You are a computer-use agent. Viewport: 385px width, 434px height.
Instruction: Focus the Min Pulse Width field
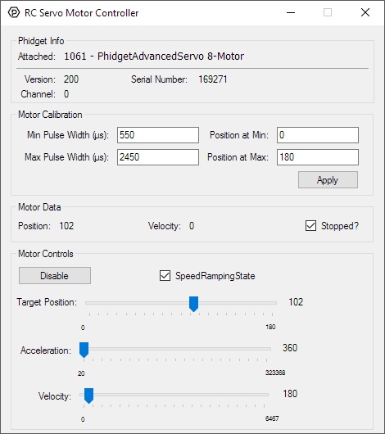(x=158, y=135)
